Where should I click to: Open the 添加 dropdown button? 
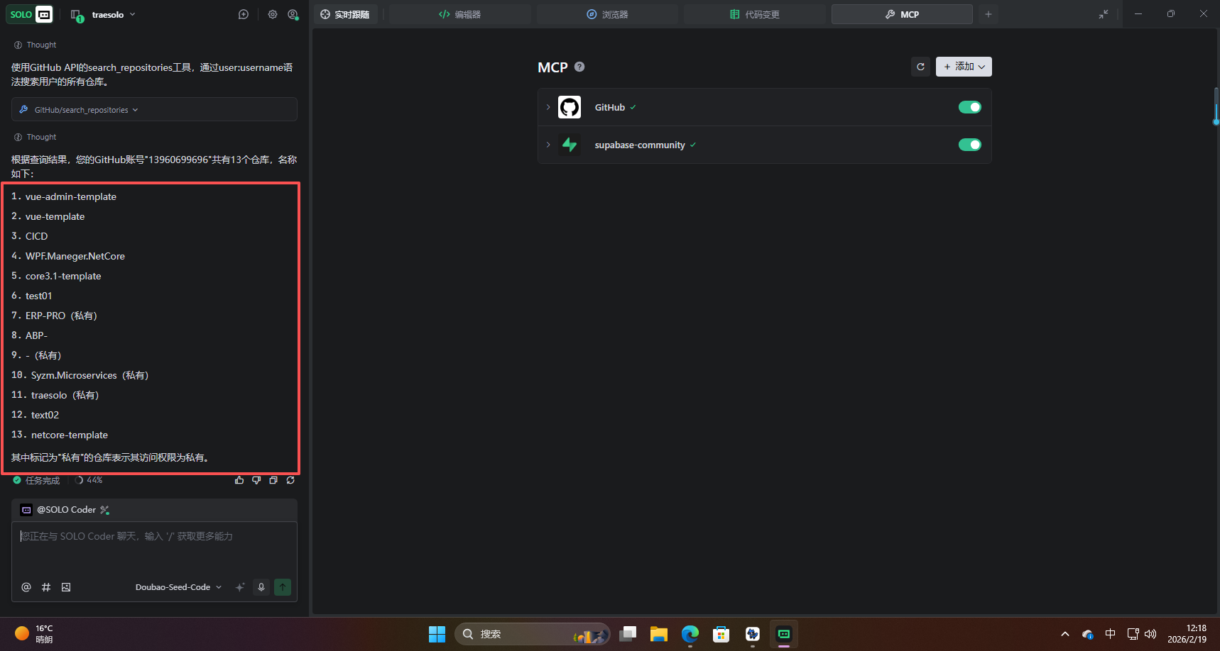pos(964,67)
